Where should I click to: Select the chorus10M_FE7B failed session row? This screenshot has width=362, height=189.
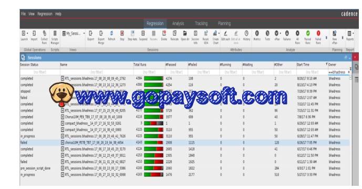coord(184,143)
